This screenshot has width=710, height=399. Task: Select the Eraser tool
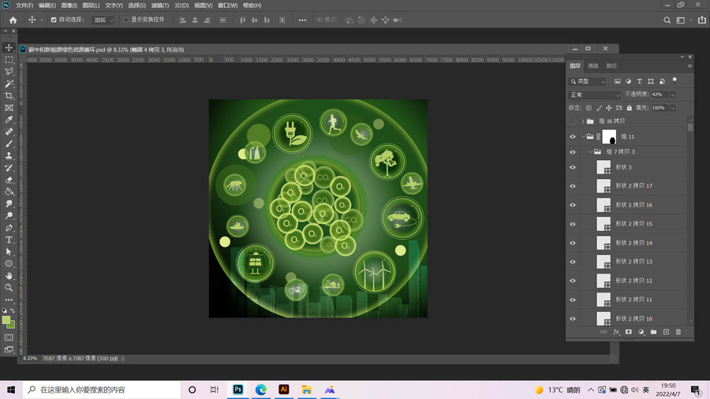coord(9,180)
